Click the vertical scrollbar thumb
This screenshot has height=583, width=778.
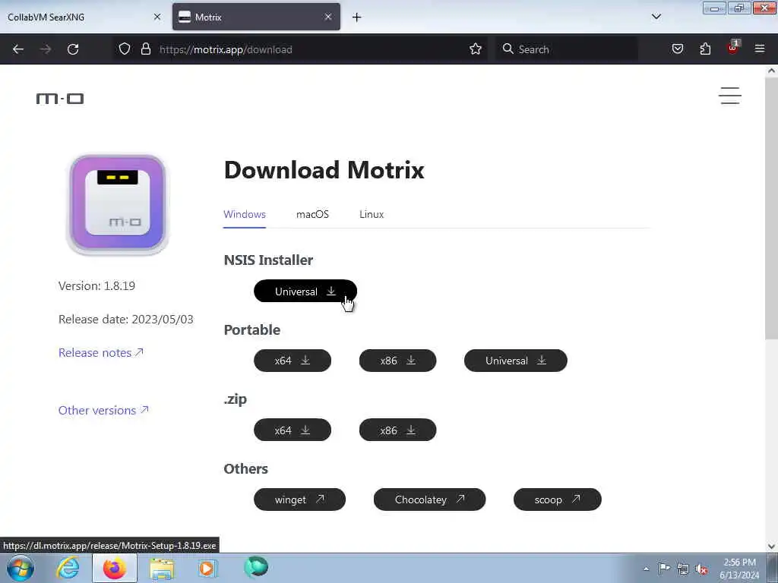772,208
